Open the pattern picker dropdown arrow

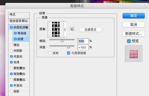coord(65,29)
